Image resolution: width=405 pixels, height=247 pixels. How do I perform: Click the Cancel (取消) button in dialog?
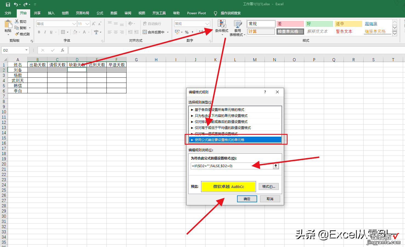pos(270,199)
